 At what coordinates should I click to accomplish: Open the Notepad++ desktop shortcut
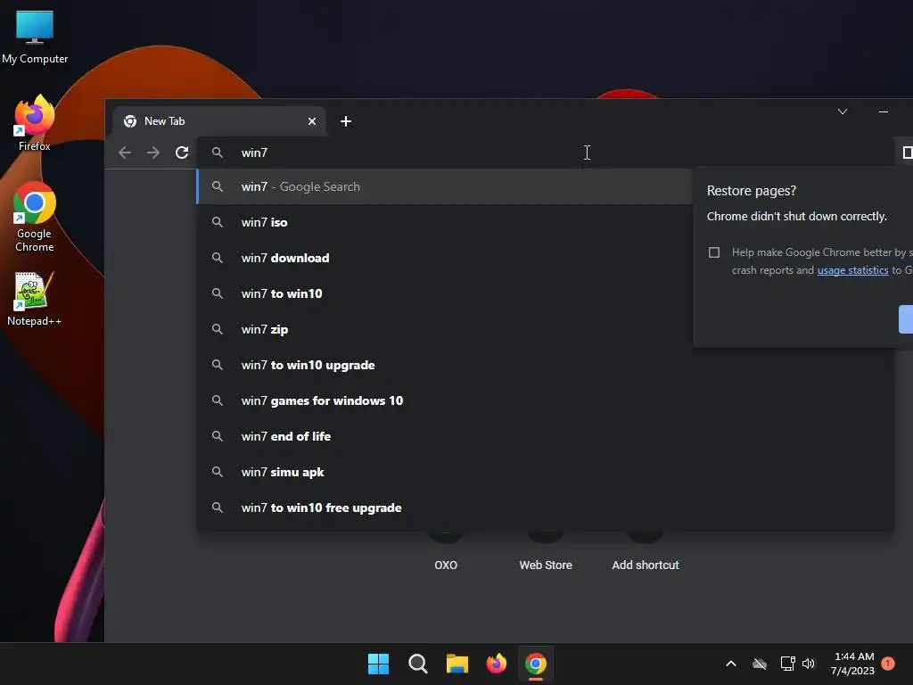[35, 299]
